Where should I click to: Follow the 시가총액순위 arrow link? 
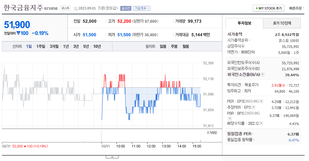pyautogui.click(x=239, y=40)
